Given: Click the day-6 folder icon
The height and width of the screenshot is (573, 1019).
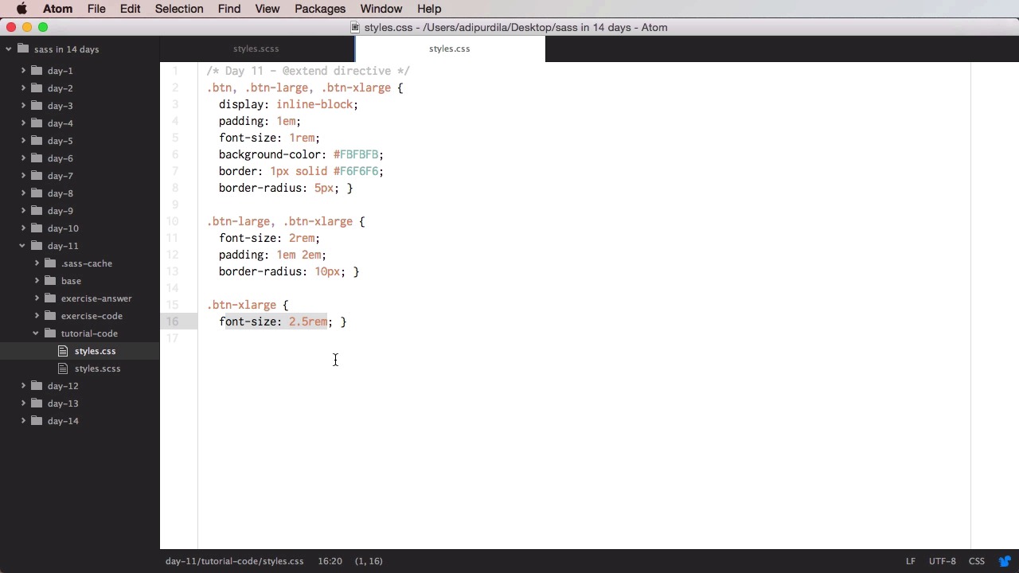Looking at the screenshot, I should pyautogui.click(x=37, y=158).
